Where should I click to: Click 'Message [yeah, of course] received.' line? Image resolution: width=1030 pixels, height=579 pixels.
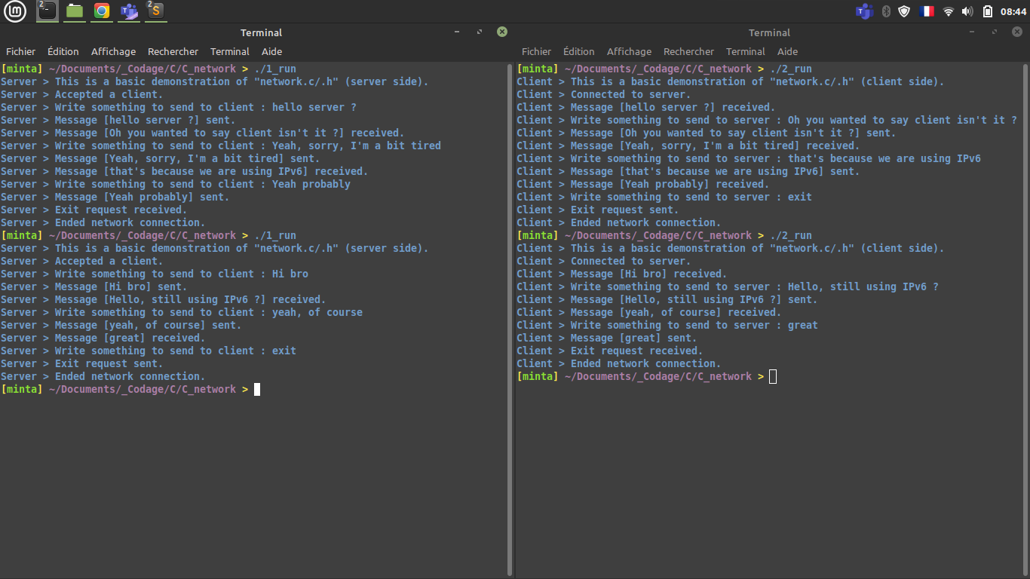[649, 312]
